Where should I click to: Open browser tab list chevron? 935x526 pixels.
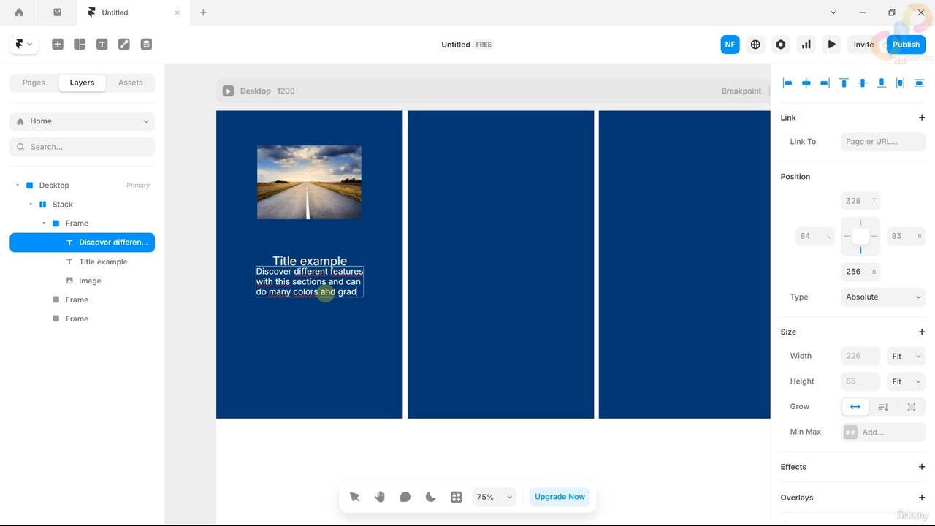point(833,12)
